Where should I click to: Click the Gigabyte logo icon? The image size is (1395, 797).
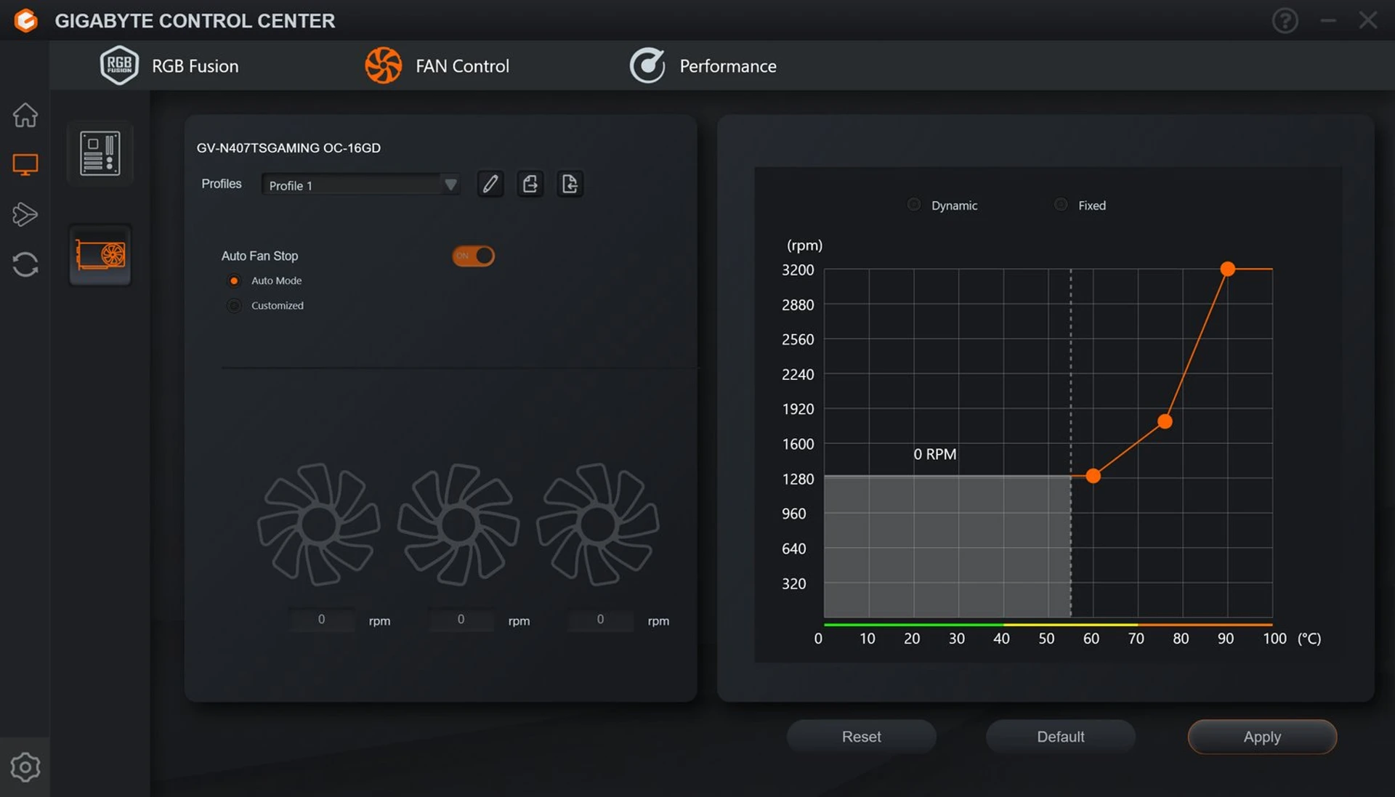coord(25,20)
